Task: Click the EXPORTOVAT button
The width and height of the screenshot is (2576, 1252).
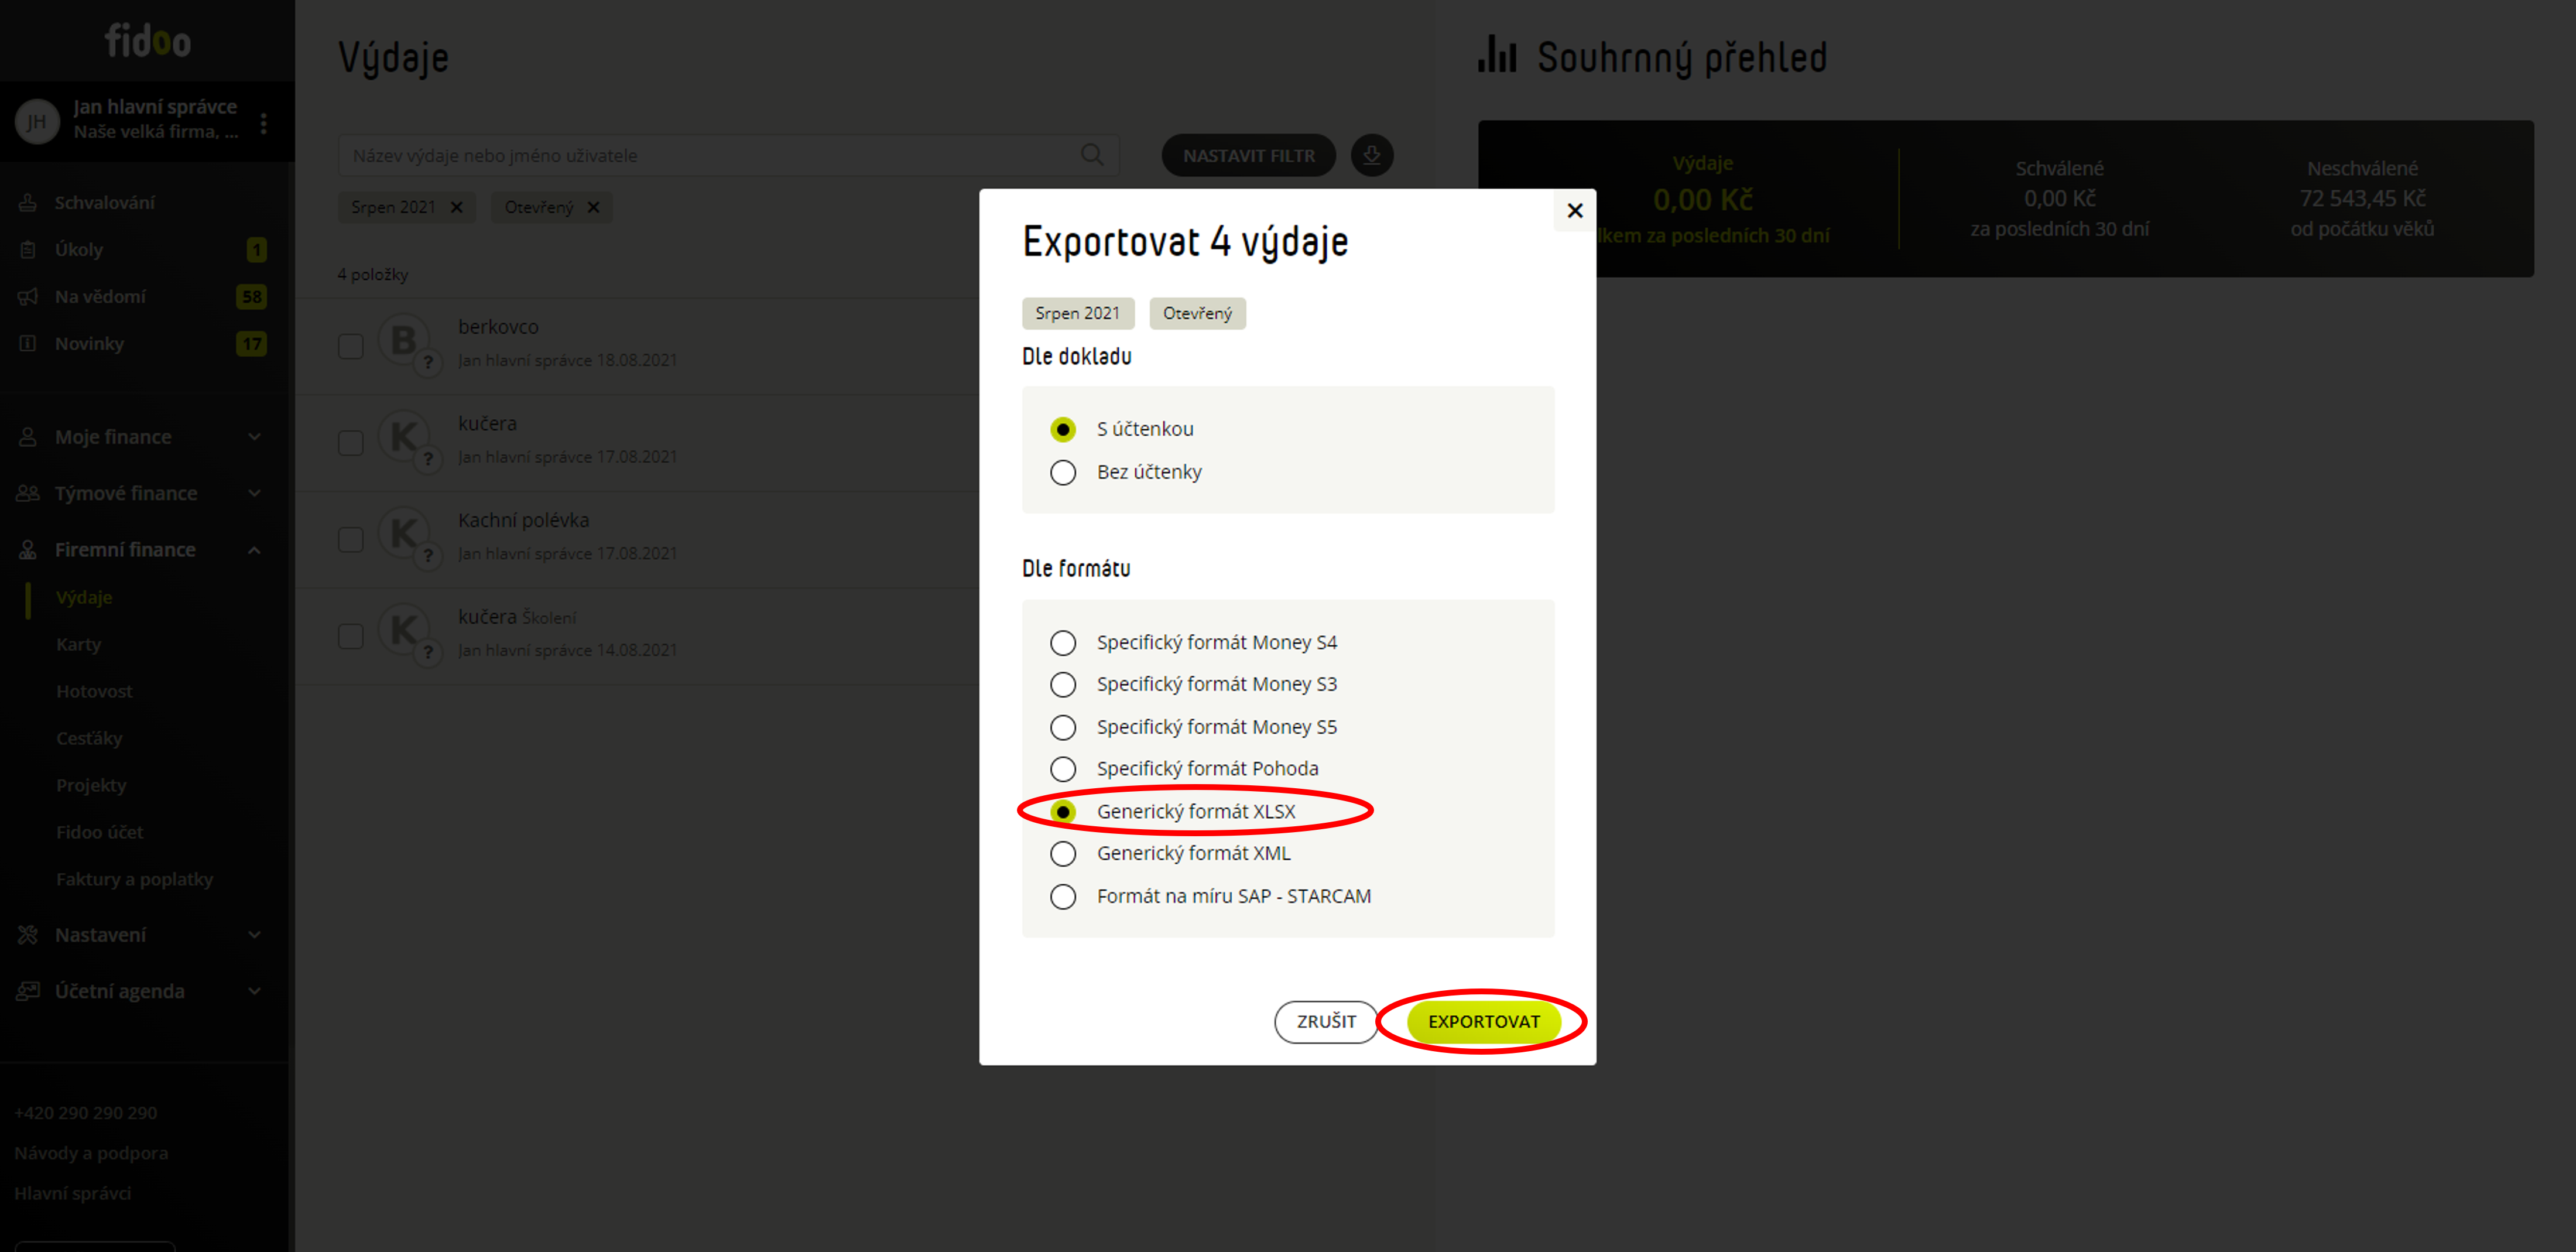Action: coord(1483,1022)
